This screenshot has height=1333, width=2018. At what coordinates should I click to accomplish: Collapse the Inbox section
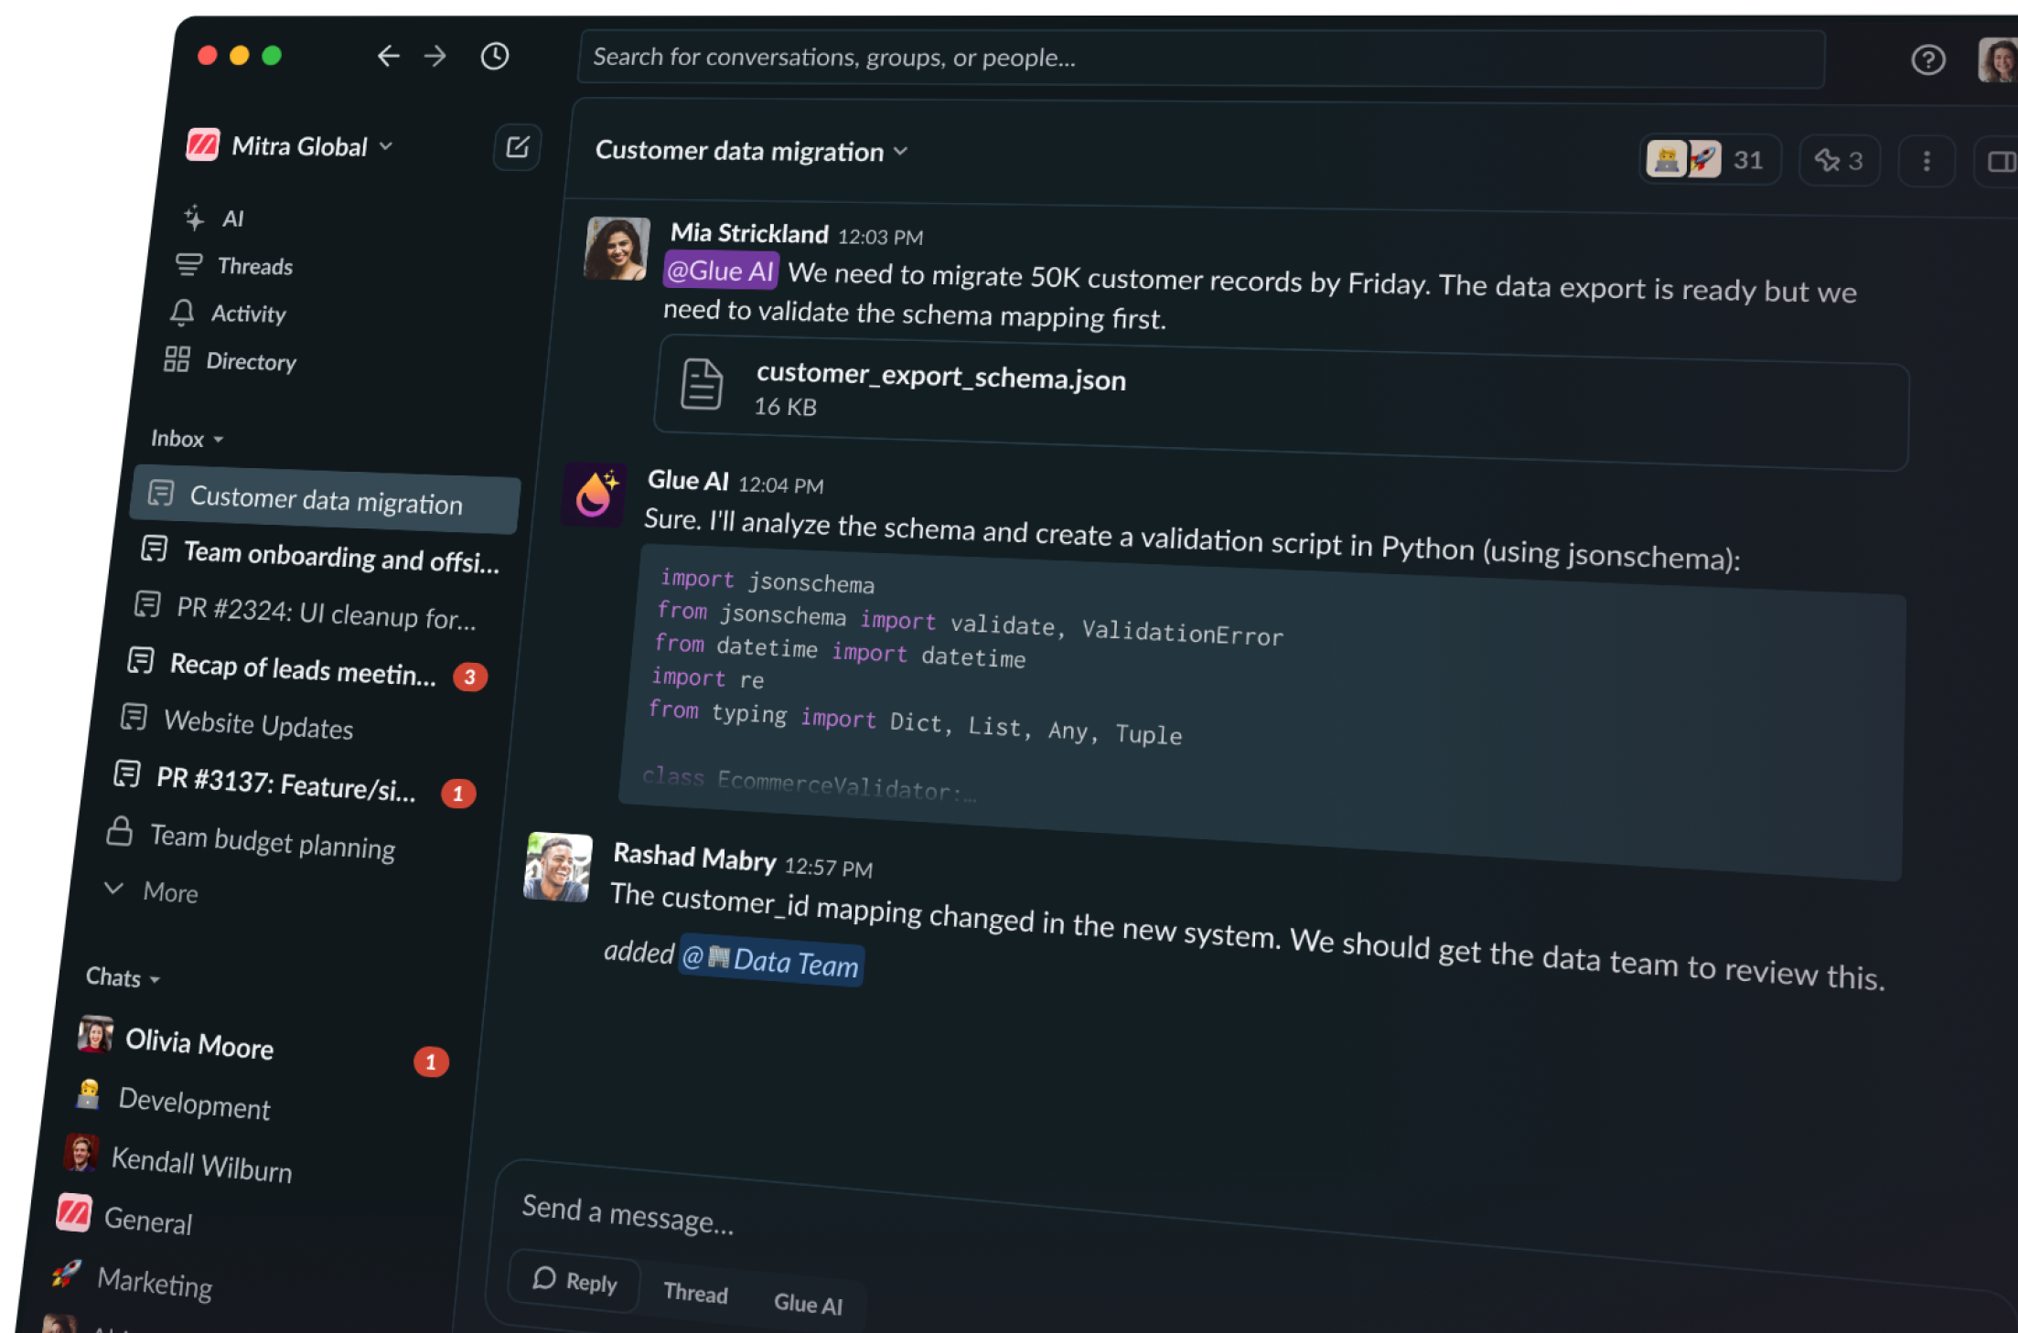click(187, 439)
